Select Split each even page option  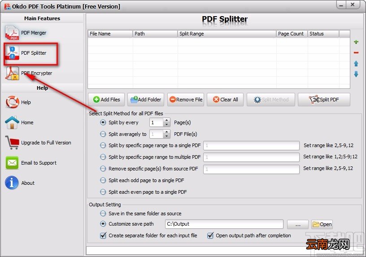[103, 192]
